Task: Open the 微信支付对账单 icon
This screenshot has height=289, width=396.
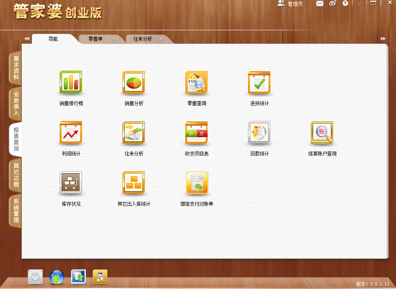Action: (x=197, y=183)
